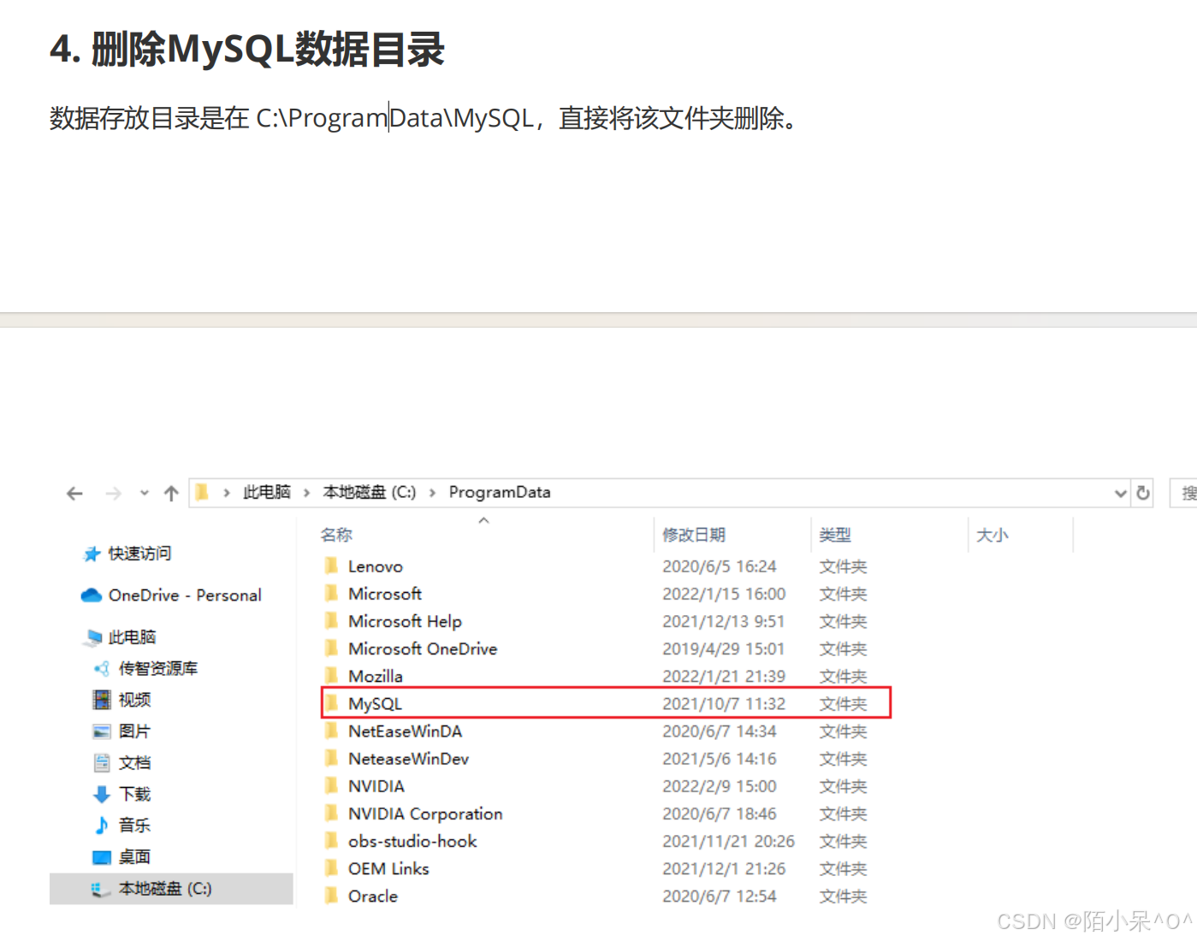Select the Microsoft folder icon
Viewport: 1197px width, 941px height.
point(331,594)
